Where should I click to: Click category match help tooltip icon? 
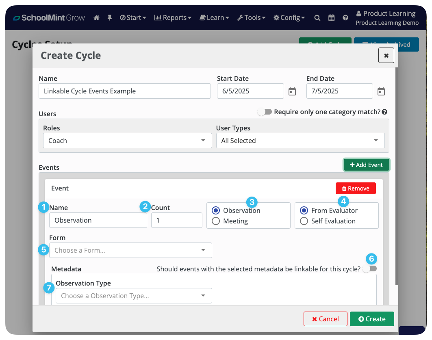point(384,112)
